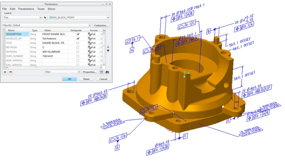Viewport: 285px width, 162px height.
Task: Click the arrow selection pointer icon
Action: point(46,17)
